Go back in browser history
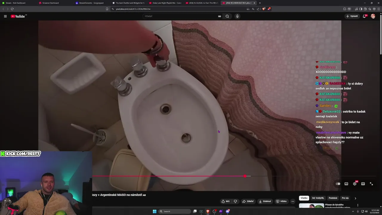Image resolution: width=382 pixels, height=215 pixels. [4, 9]
